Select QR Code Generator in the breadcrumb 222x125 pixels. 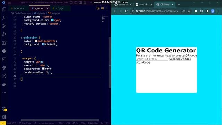click(x=21, y=13)
